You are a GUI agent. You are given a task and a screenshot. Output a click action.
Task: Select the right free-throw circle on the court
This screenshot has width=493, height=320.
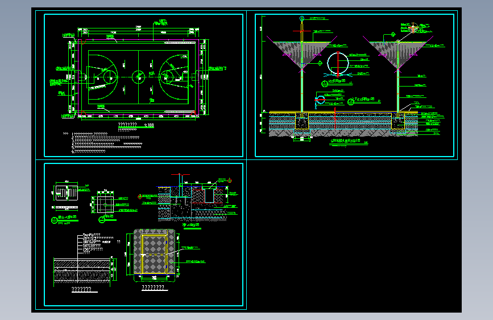click(167, 77)
